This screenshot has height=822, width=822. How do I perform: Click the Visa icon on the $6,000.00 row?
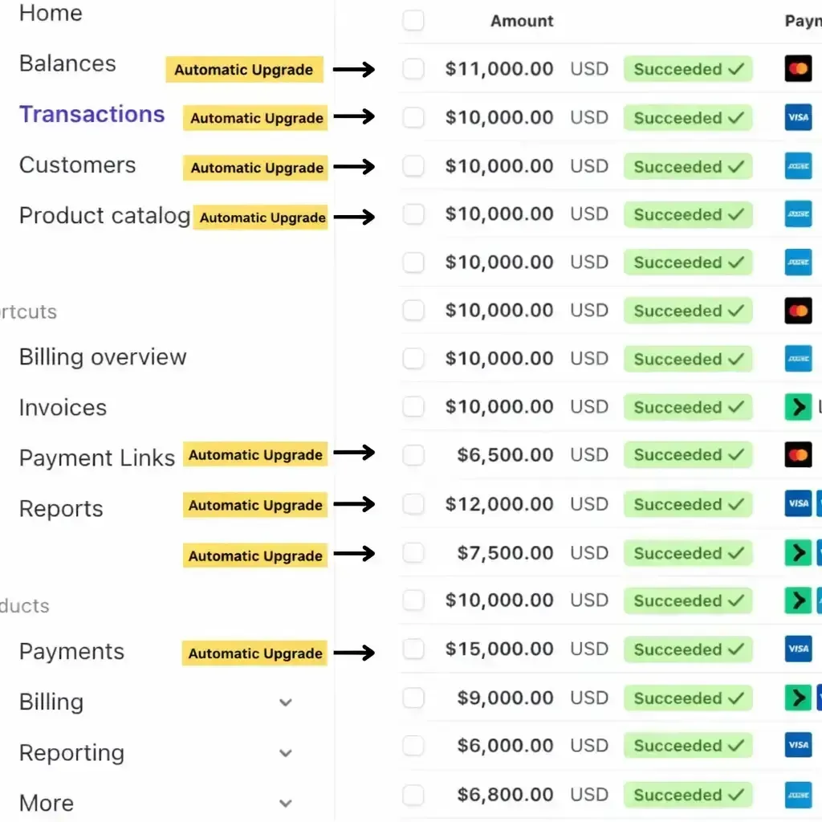[798, 746]
